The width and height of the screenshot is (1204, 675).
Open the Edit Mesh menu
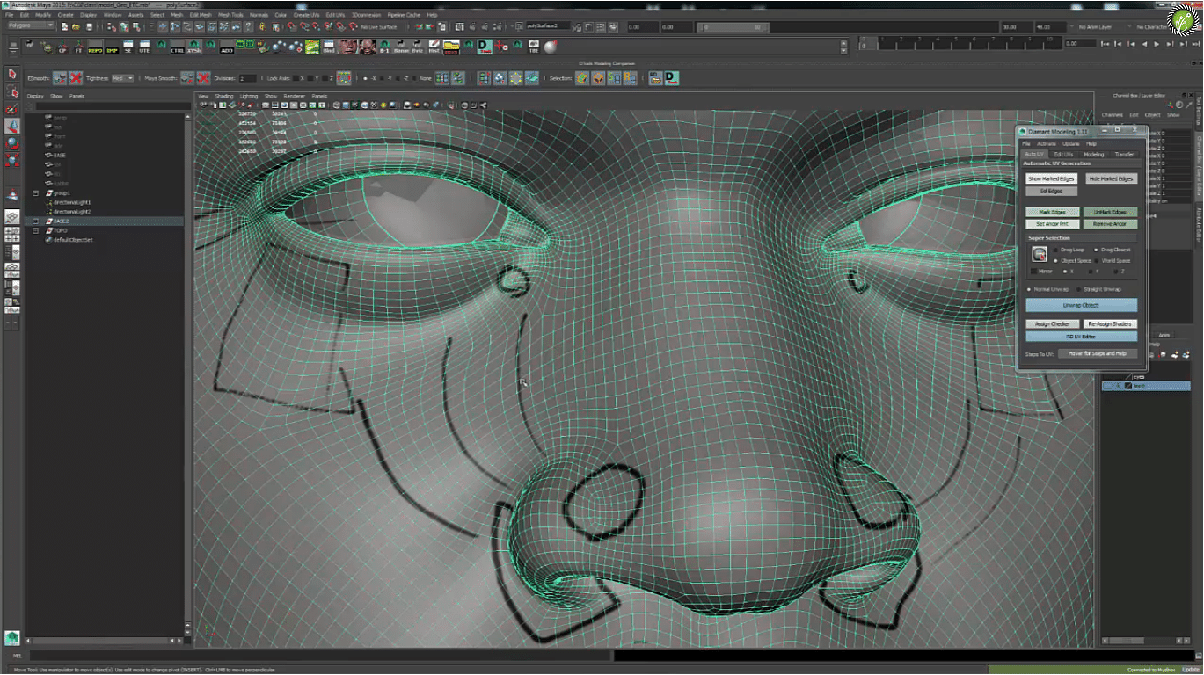201,15
